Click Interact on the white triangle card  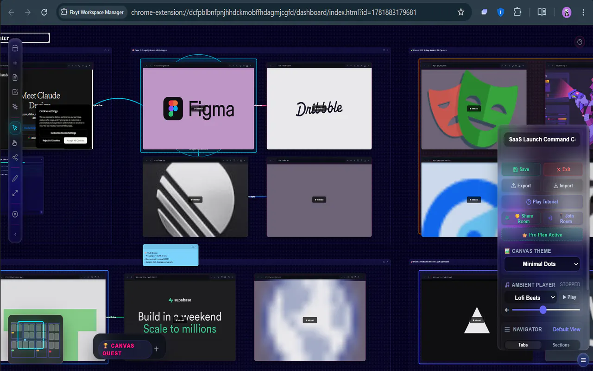pos(477,320)
